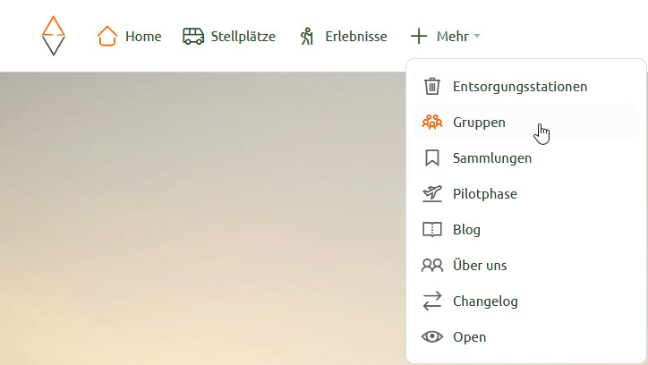Click the trash can Entsorgungsstationen icon

[432, 87]
